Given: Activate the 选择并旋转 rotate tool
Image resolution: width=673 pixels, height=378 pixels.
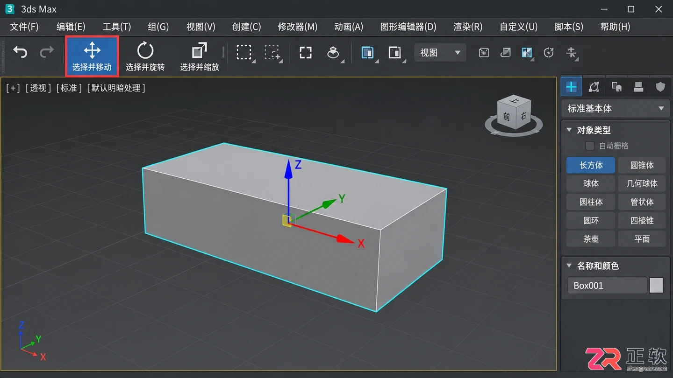Looking at the screenshot, I should point(145,56).
